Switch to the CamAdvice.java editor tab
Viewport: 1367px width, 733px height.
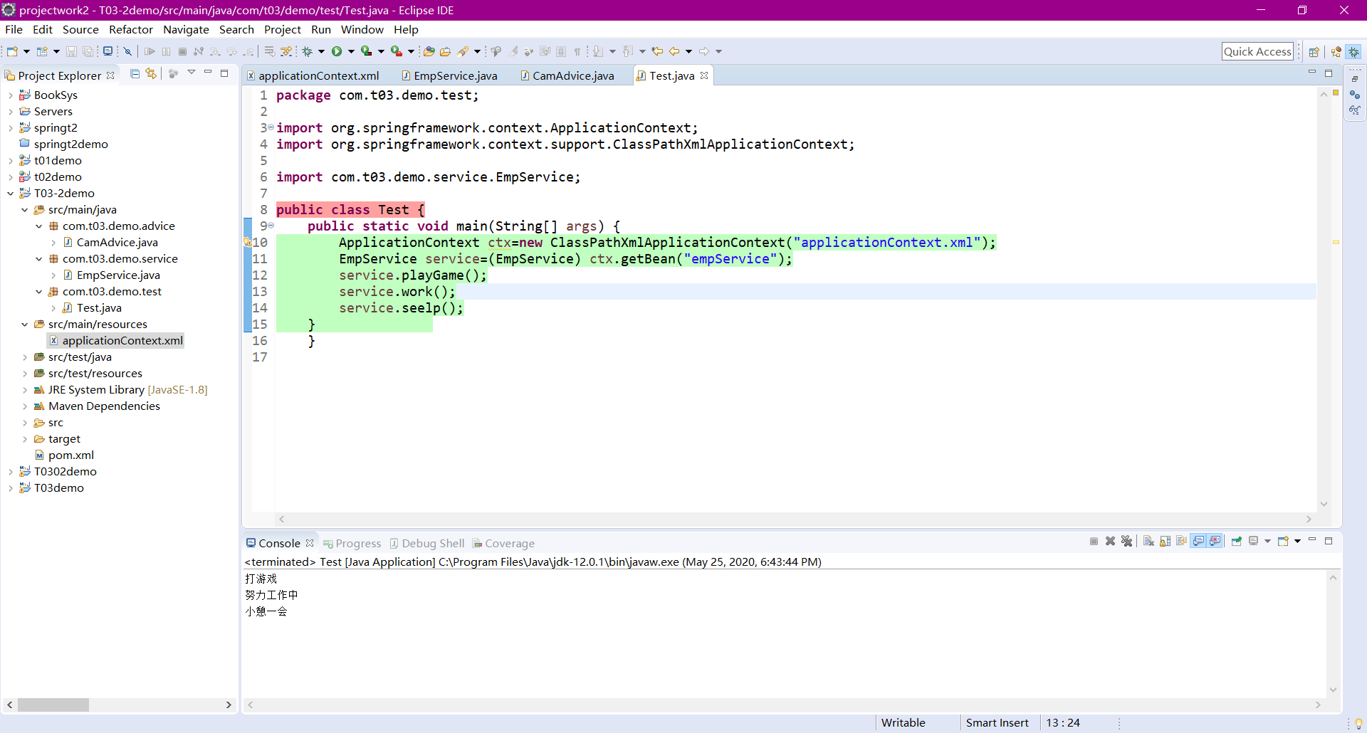pyautogui.click(x=567, y=75)
